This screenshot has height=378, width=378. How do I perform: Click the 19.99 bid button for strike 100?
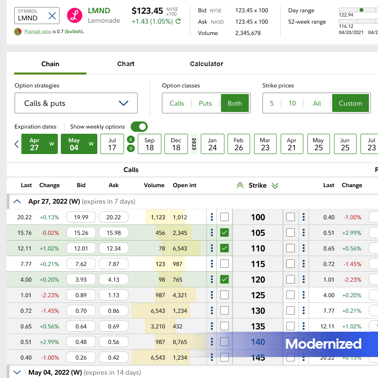tap(81, 217)
